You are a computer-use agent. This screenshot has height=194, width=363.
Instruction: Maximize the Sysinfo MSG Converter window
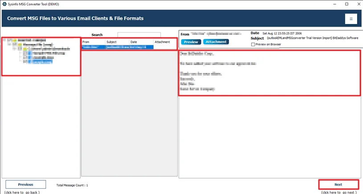(x=347, y=4)
